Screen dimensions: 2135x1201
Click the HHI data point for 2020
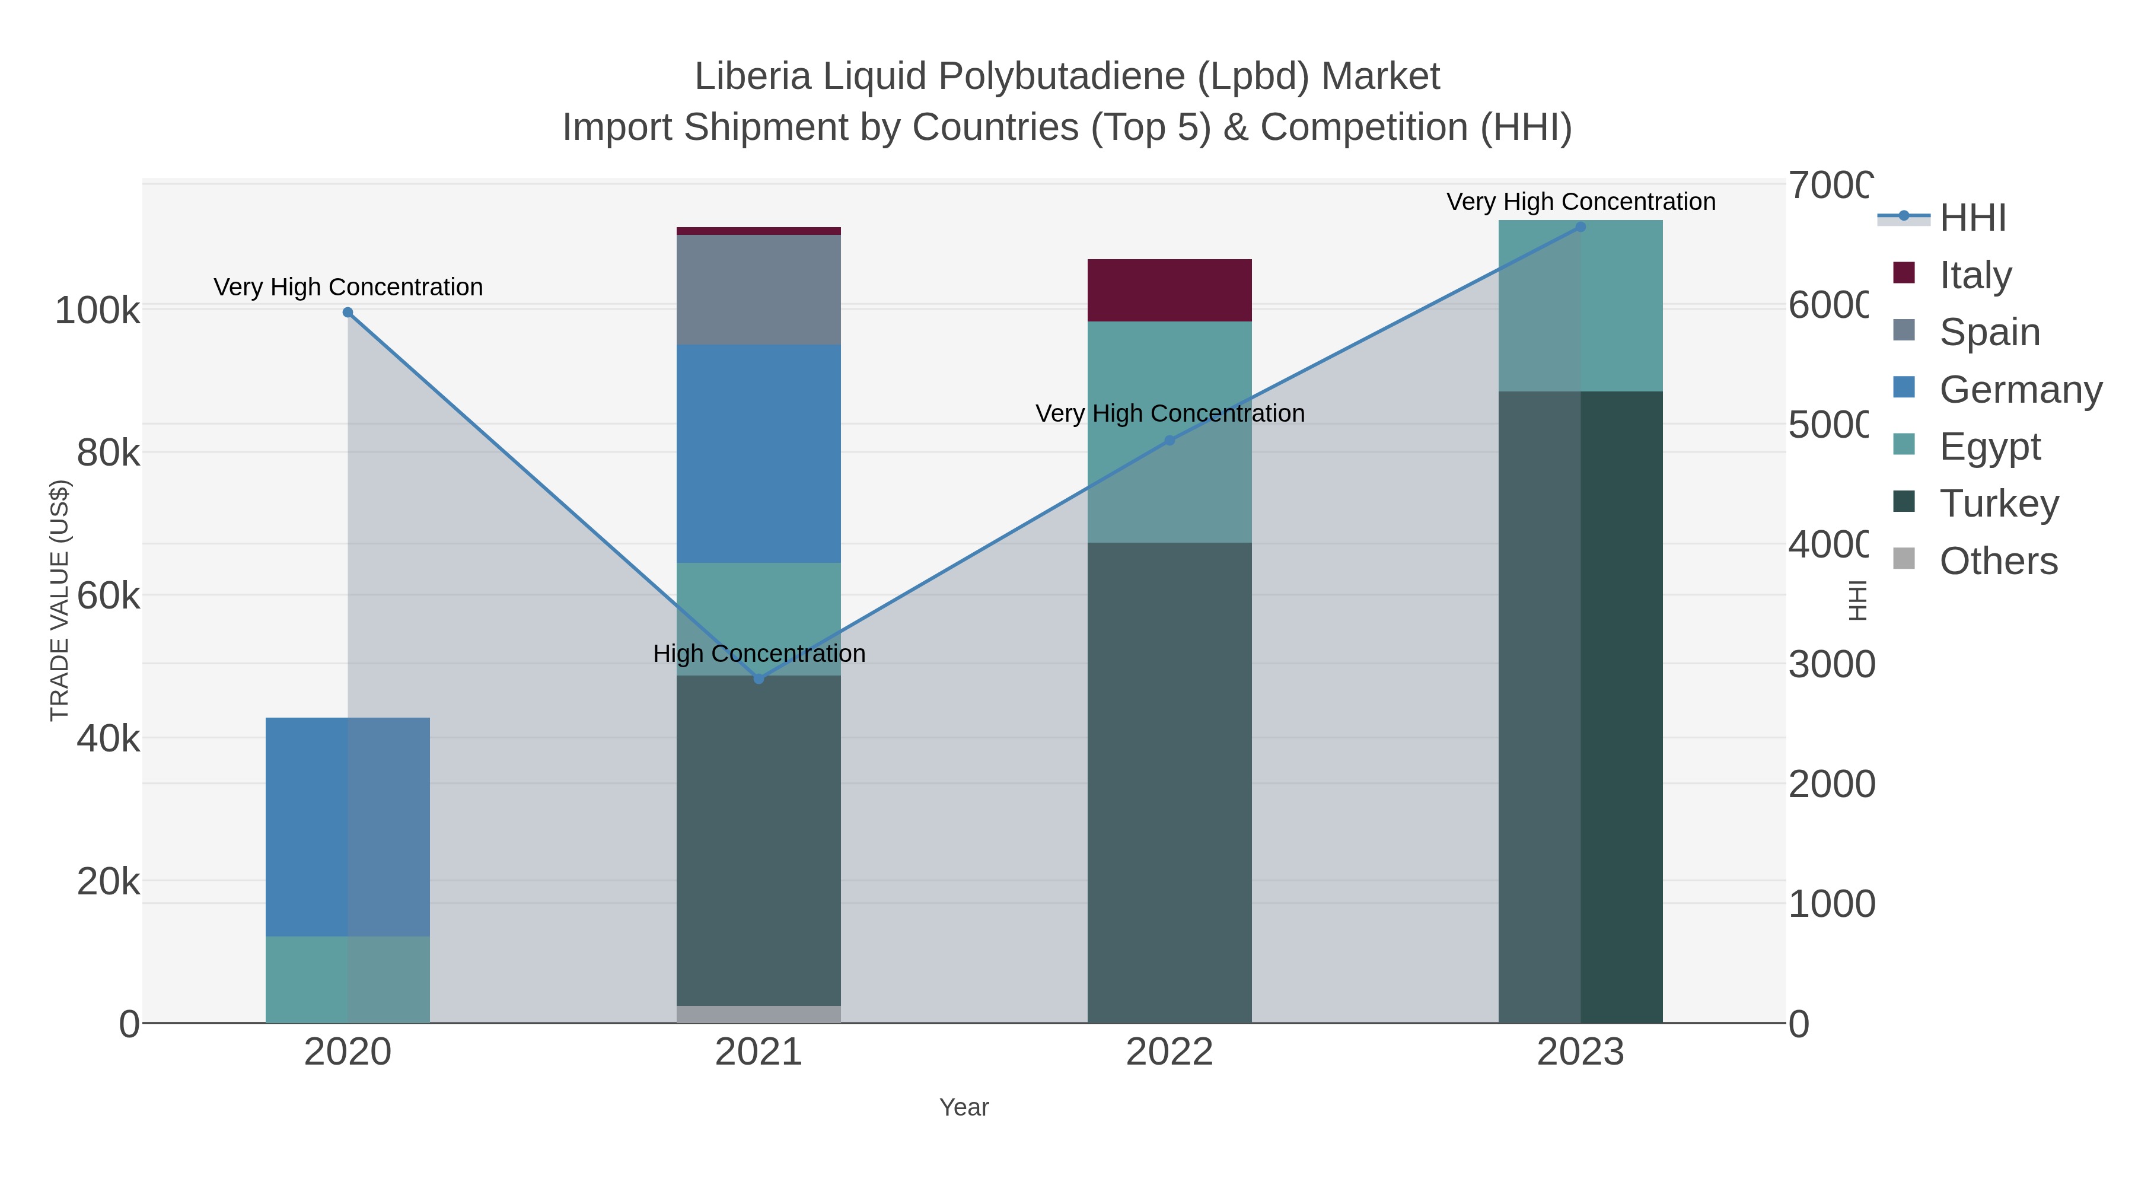tap(348, 313)
